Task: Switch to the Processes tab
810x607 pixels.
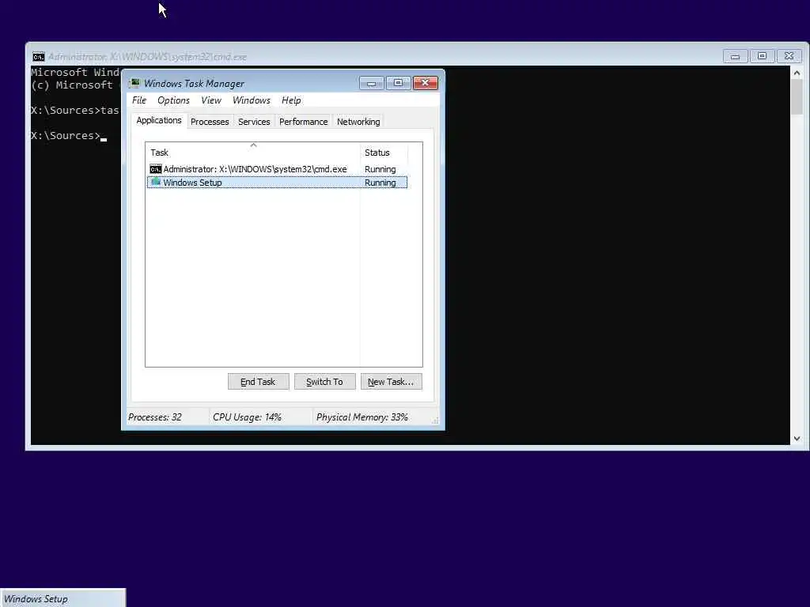Action: pyautogui.click(x=210, y=122)
